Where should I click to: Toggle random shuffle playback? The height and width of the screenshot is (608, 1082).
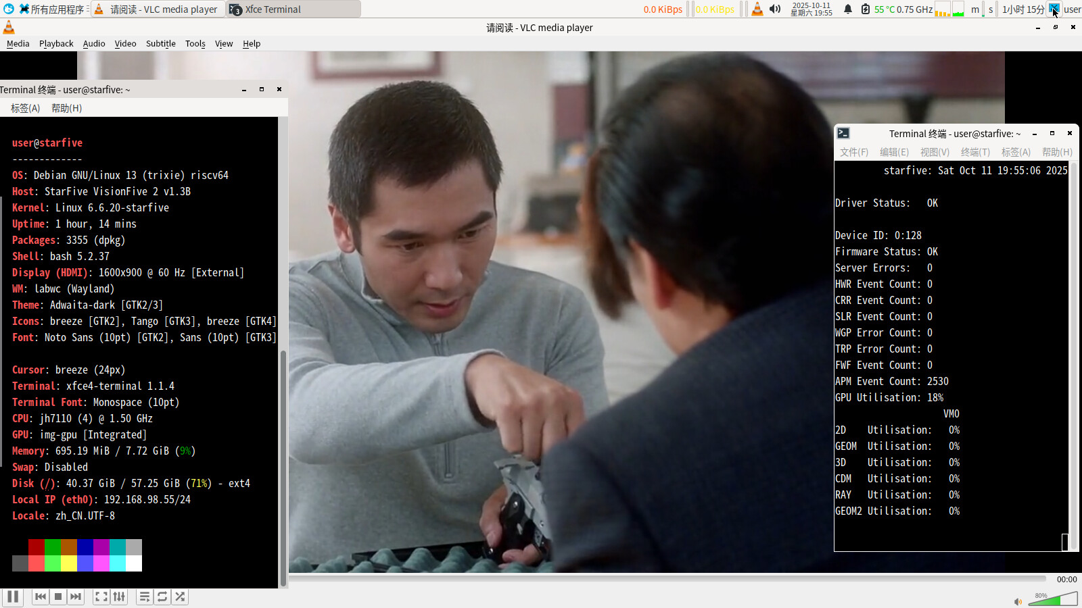coord(180,597)
